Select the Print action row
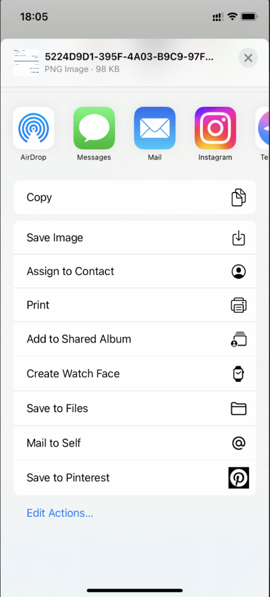Screen dimensions: 270x597 [134, 305]
